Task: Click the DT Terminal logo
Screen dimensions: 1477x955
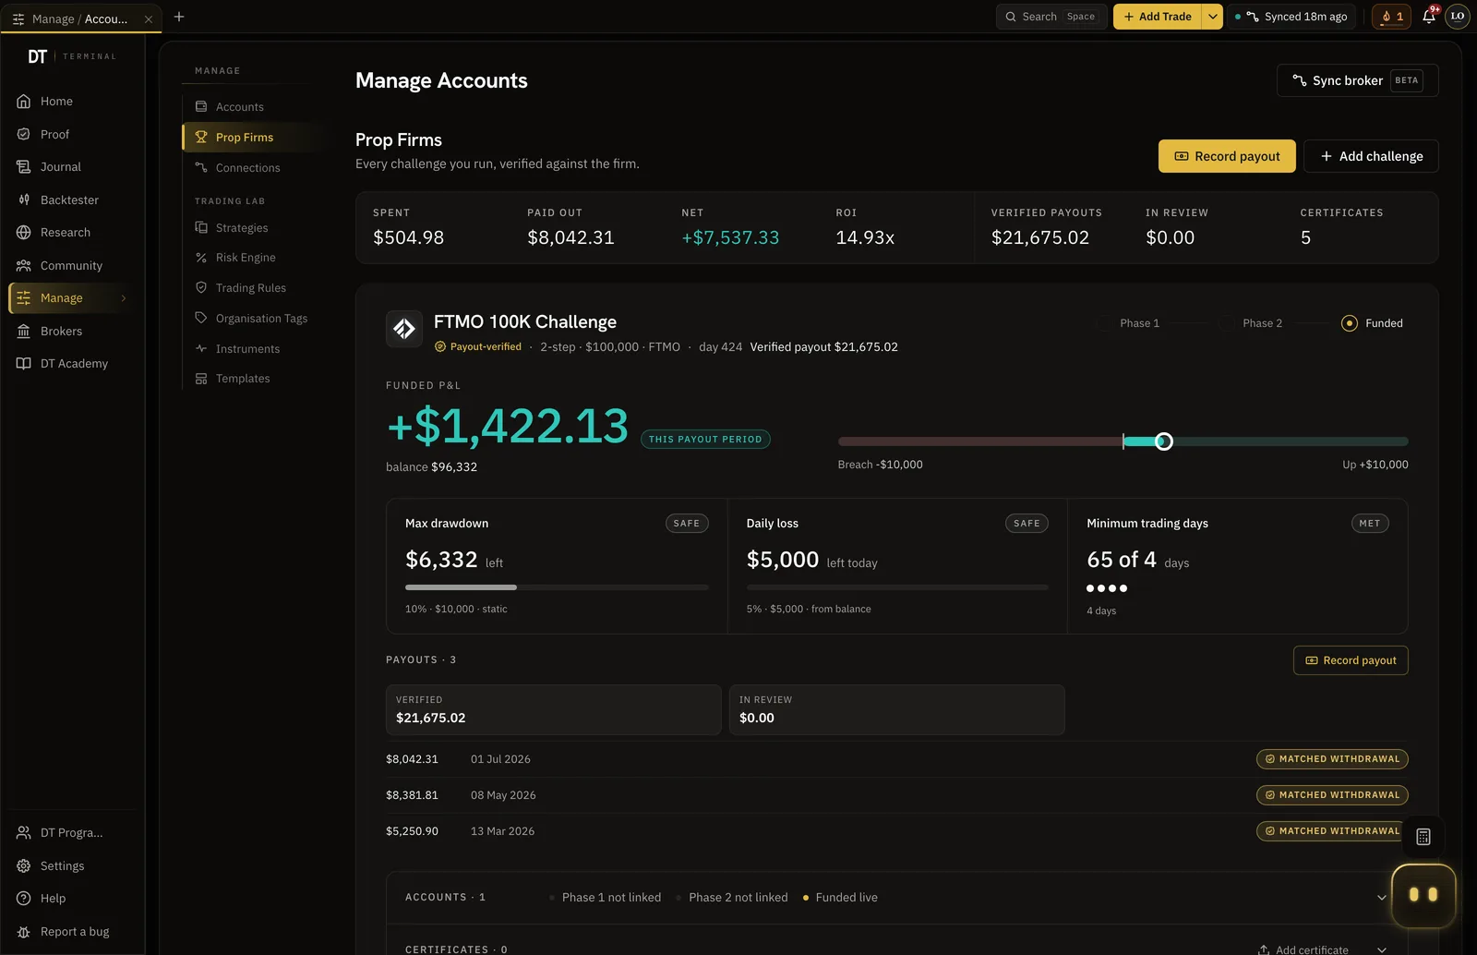Action: pyautogui.click(x=72, y=56)
